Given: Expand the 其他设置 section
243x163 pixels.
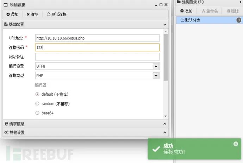Looking at the screenshot, I should pyautogui.click(x=164, y=132).
